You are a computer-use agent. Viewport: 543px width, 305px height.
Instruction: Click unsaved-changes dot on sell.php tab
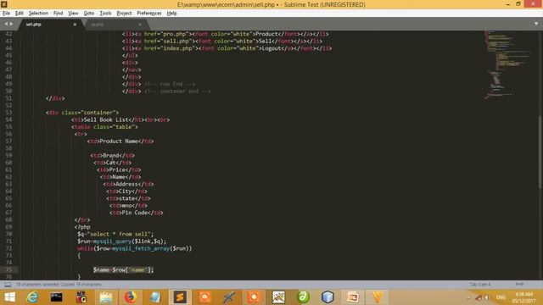point(75,25)
